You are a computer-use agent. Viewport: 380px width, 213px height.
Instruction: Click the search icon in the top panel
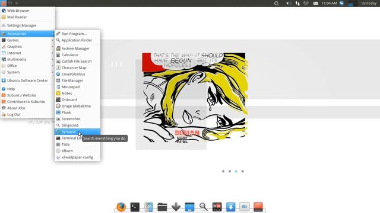coord(276,4)
